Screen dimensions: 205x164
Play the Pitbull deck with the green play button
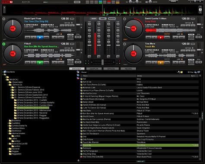40,63
